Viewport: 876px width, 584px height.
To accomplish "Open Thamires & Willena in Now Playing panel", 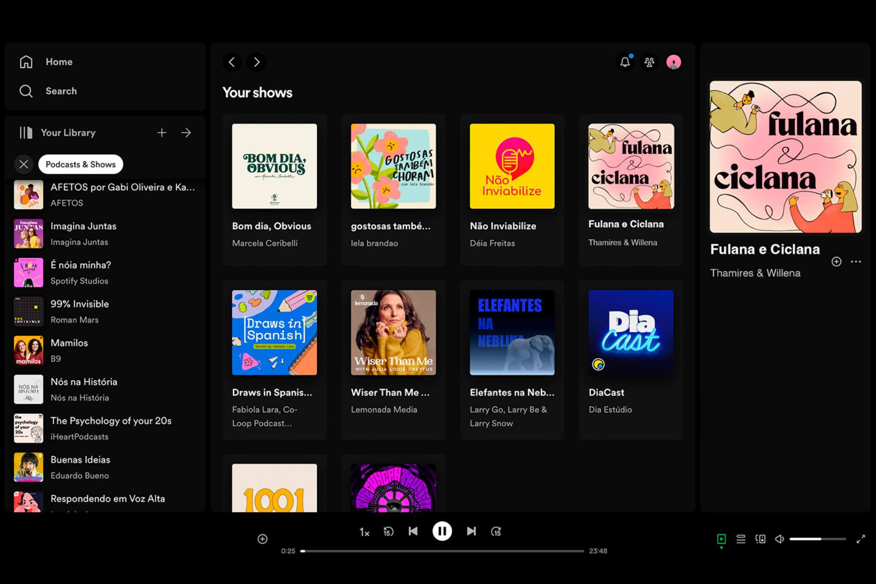I will (755, 273).
